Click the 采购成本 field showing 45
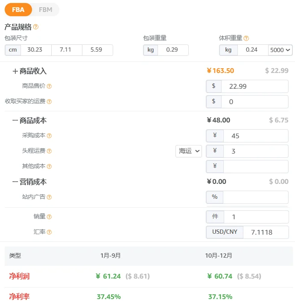This screenshot has width=295, height=305. 256,136
